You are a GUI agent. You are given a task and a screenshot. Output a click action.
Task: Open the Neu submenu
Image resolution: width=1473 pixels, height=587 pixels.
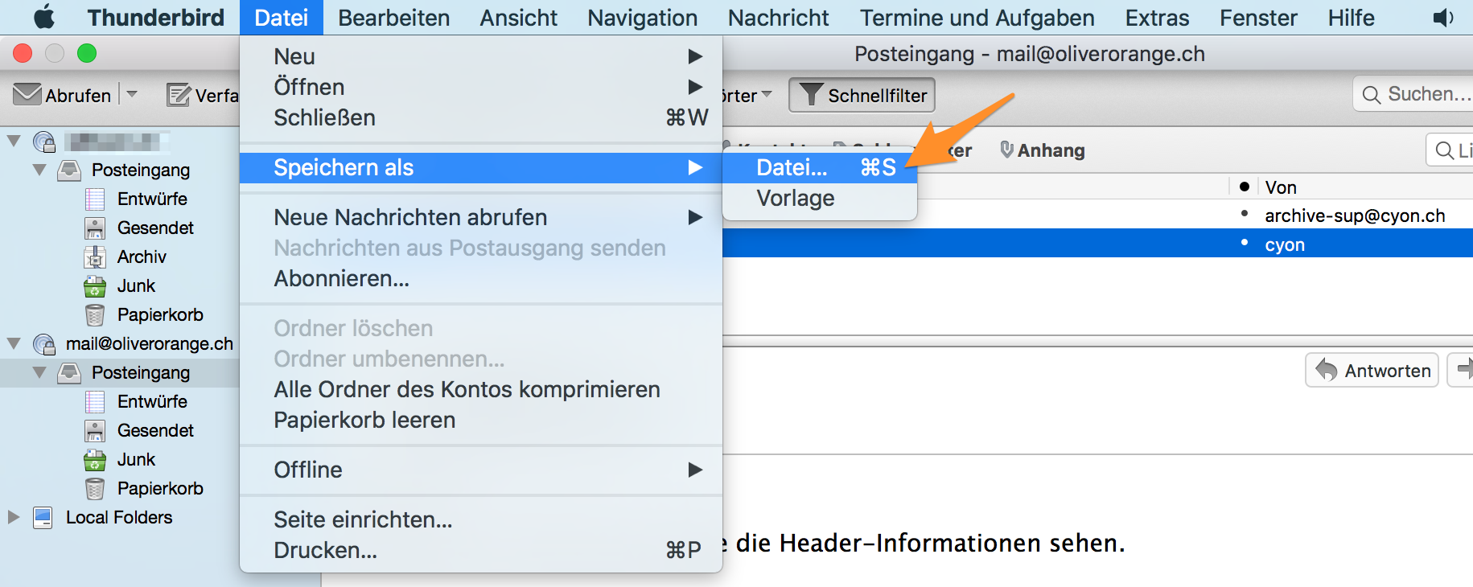pos(481,56)
